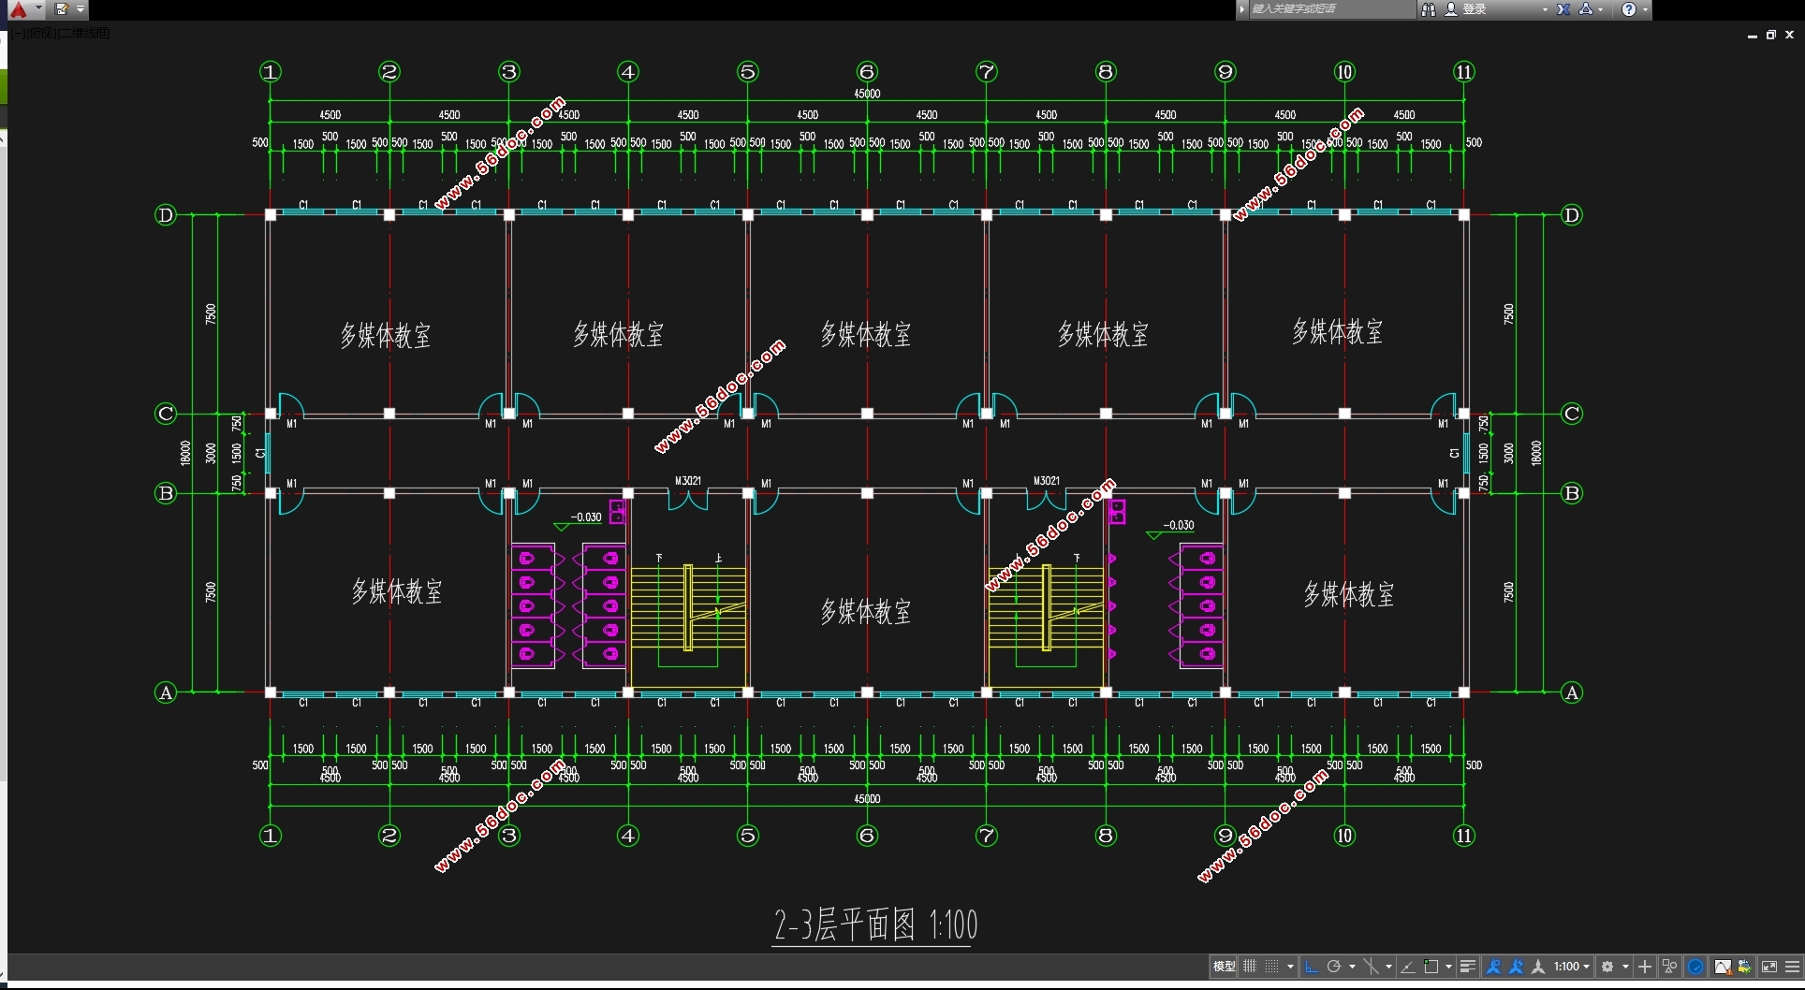Click the binoculars search icon
1805x990 pixels.
(x=1429, y=9)
